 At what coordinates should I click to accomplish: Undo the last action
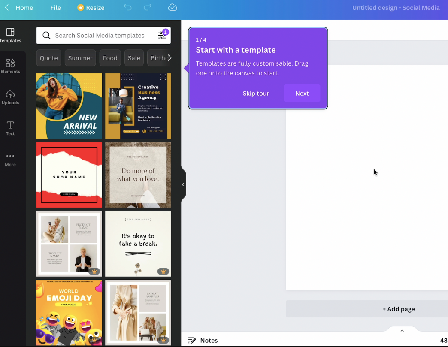127,7
